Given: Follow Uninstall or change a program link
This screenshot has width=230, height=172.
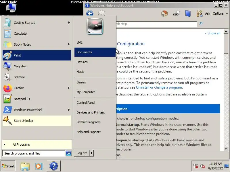Looking at the screenshot, I should 159,87.
